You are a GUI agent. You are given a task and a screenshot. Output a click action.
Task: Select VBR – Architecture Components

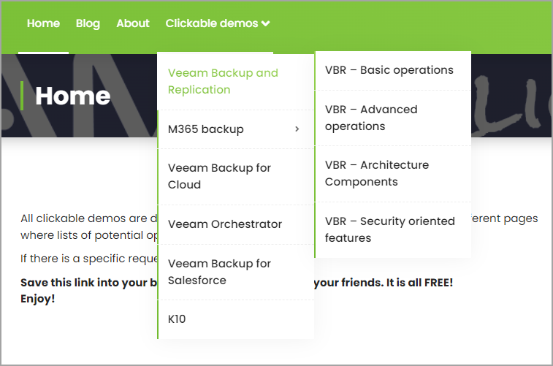(x=393, y=173)
